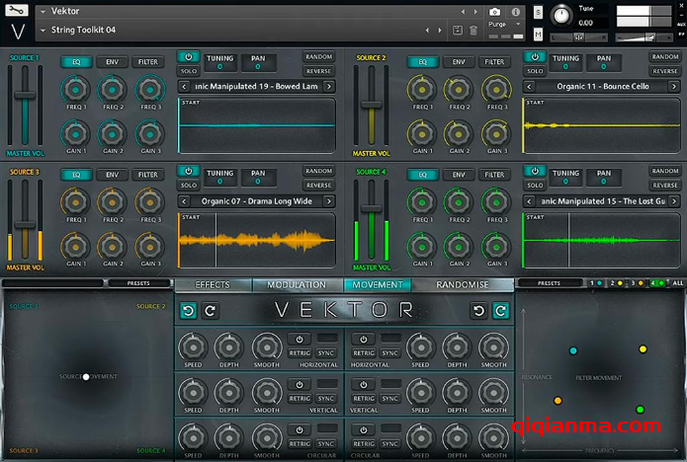Open the Randomise tab

click(463, 284)
